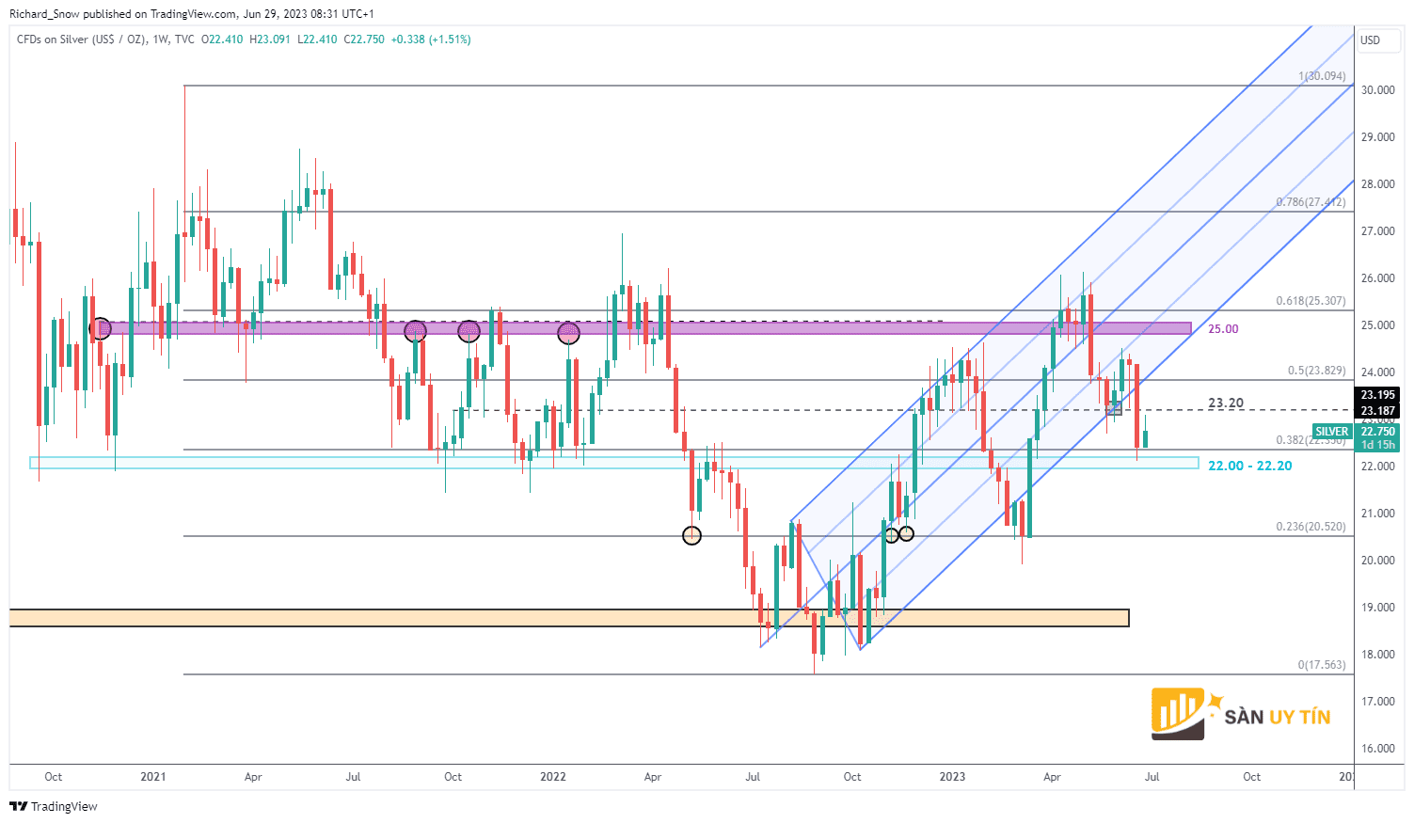Click 30.000 on the price axis
The height and width of the screenshot is (823, 1414).
click(1378, 90)
